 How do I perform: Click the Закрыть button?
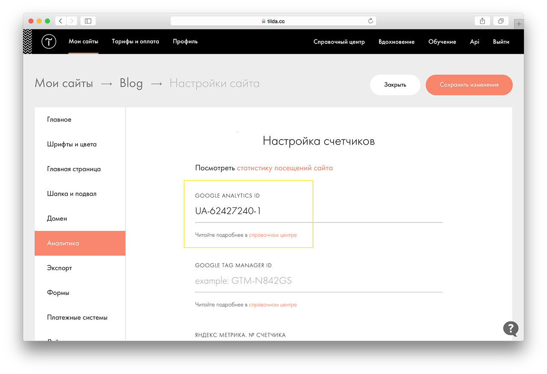[395, 85]
